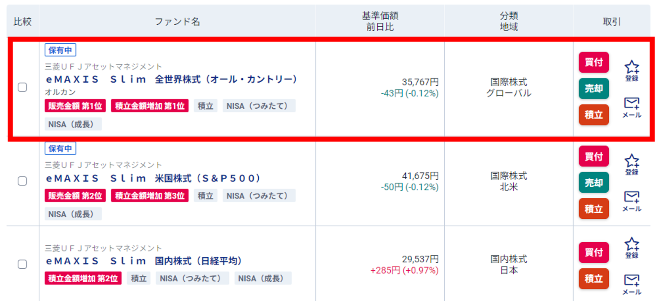Register S&P500 fund with star icon
Image resolution: width=655 pixels, height=301 pixels.
[x=631, y=164]
